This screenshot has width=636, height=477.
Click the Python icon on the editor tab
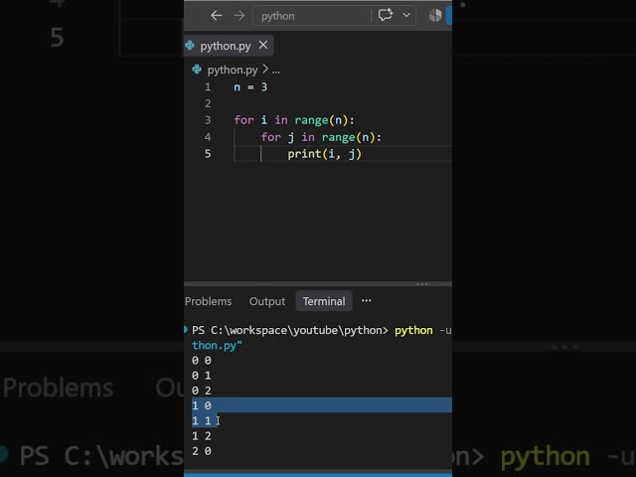pos(190,46)
